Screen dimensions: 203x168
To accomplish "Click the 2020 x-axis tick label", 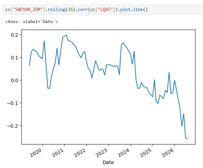I will click(x=36, y=153).
